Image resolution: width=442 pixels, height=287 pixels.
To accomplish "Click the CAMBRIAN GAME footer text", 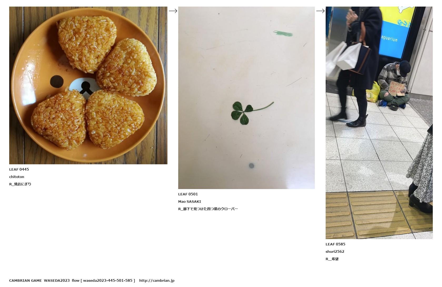I will (26, 280).
